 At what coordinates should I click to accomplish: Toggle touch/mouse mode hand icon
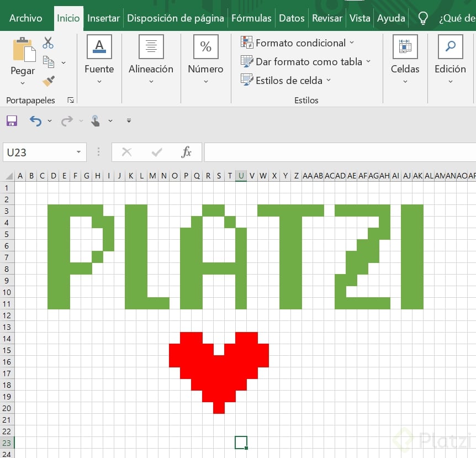[96, 120]
